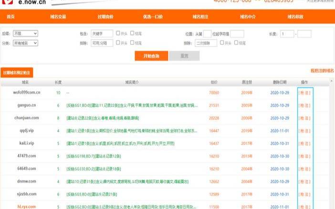Click the table scrollbar up arrow
Viewport: 335px width, 209px height.
(x=332, y=81)
